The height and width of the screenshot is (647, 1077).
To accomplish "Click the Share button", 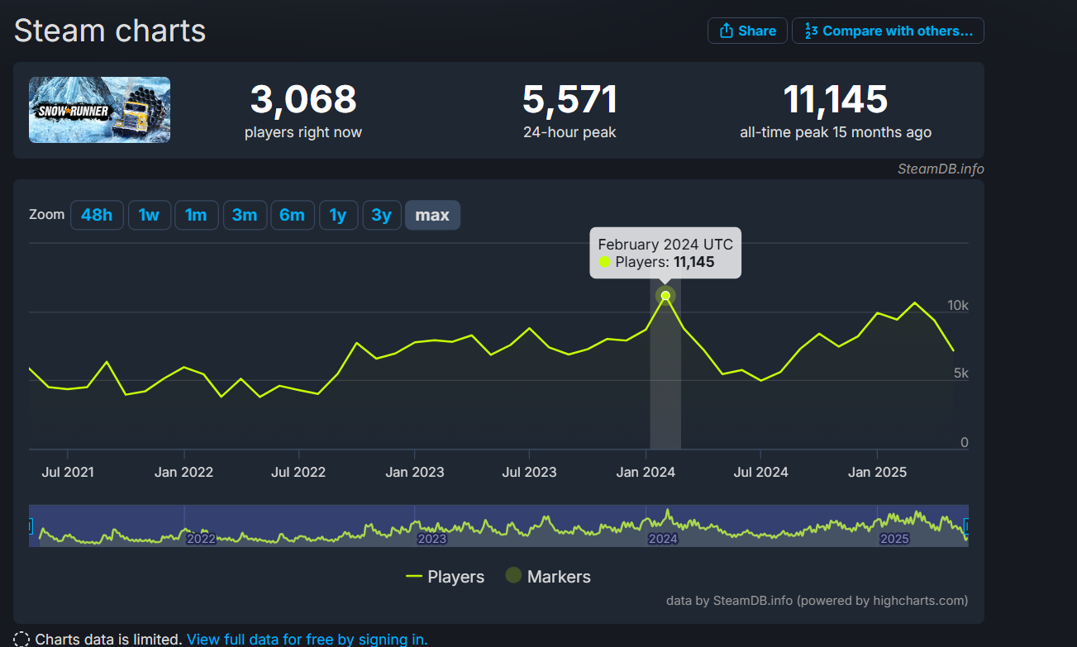I will point(747,31).
